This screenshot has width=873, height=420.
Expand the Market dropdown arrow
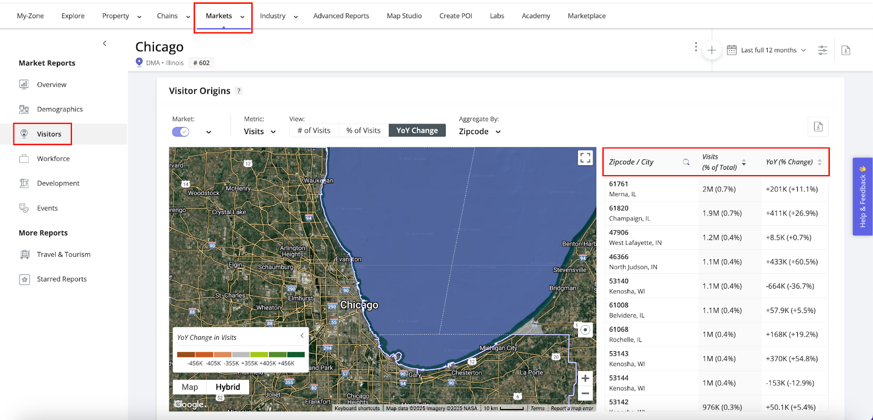tap(208, 132)
